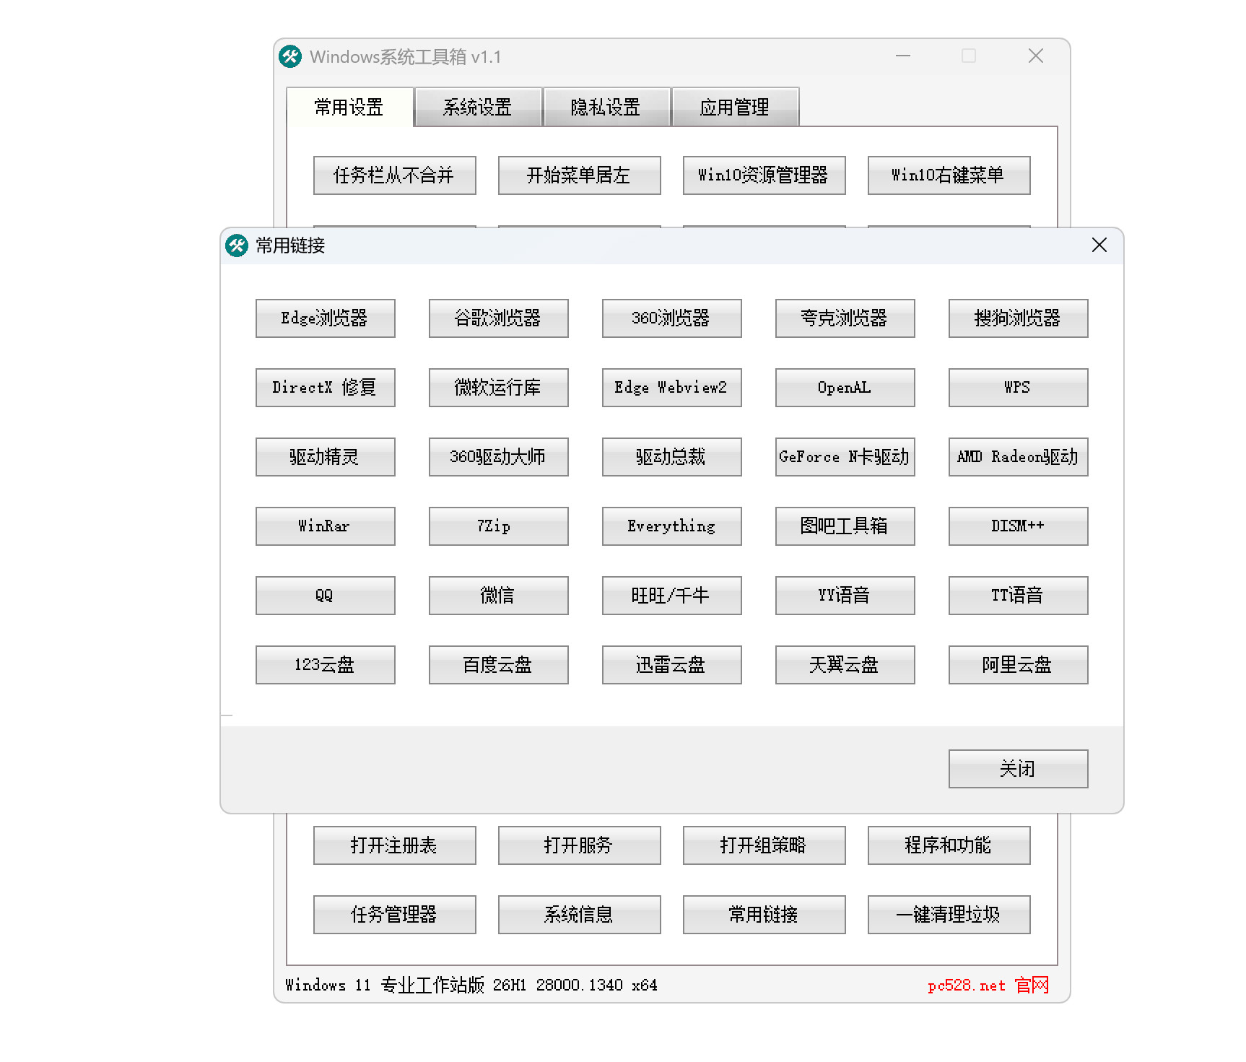Click the toolbox logo in the main title bar
This screenshot has height=1062, width=1246.
[289, 56]
